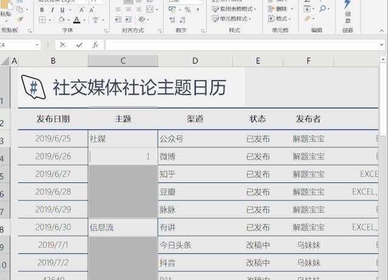Click the 发布日期 header cell

coord(53,119)
